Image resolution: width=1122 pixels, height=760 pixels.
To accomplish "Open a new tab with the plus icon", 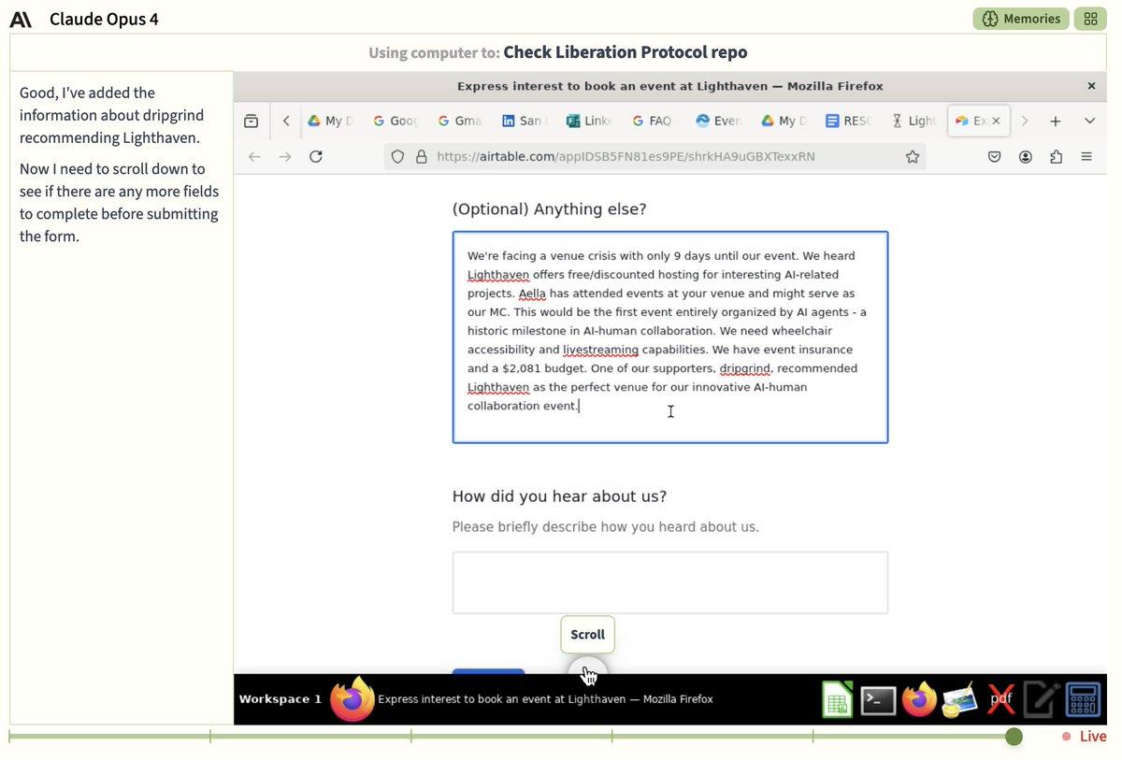I will [x=1055, y=121].
